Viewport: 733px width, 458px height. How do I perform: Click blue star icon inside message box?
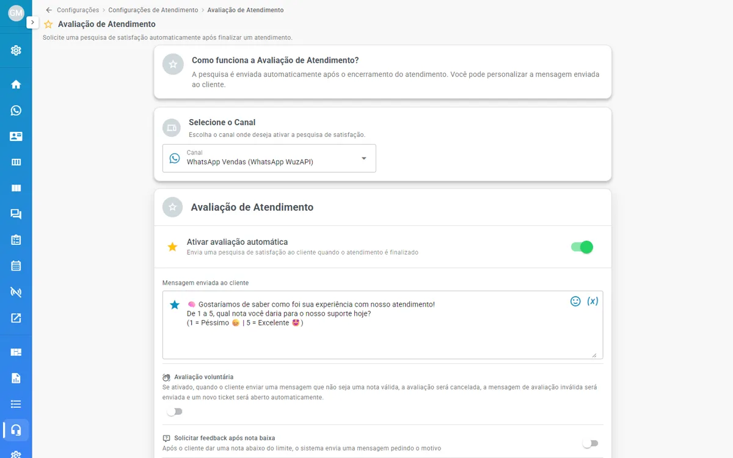(175, 305)
